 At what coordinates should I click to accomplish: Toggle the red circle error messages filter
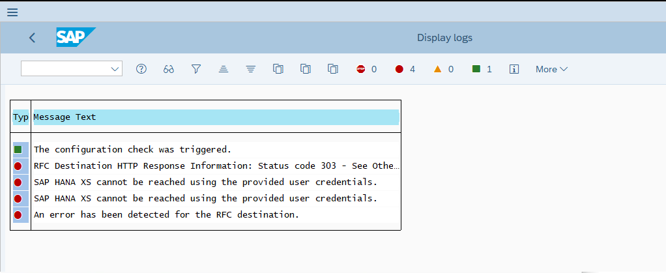click(405, 69)
